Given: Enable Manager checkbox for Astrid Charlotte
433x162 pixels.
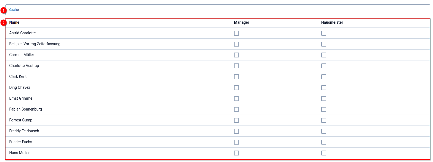Looking at the screenshot, I should coord(236,33).
